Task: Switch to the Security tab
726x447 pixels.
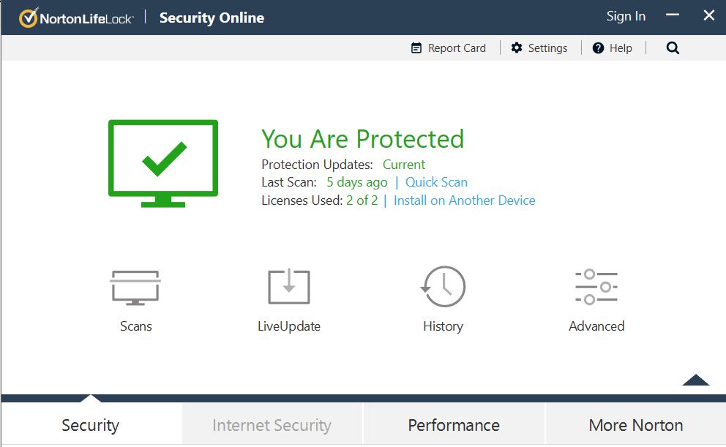Action: (91, 425)
